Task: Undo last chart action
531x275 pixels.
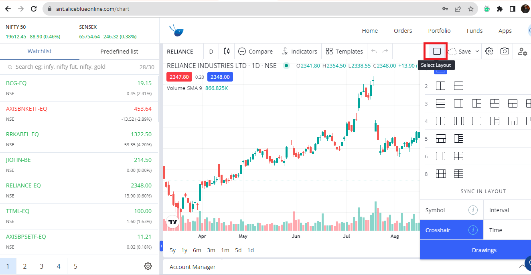Action: point(374,51)
